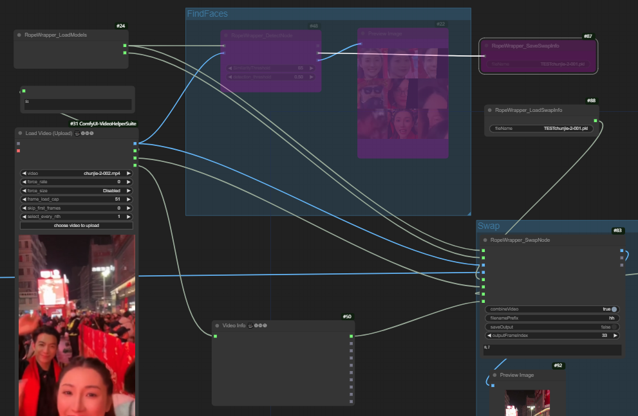Click the collapse dot on Preview Image node #92
The height and width of the screenshot is (416, 638).
pos(494,375)
